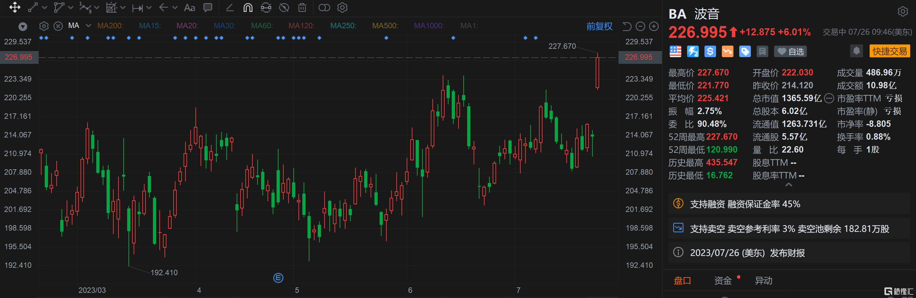Set price alert with bell icon
916x298 pixels.
(856, 51)
